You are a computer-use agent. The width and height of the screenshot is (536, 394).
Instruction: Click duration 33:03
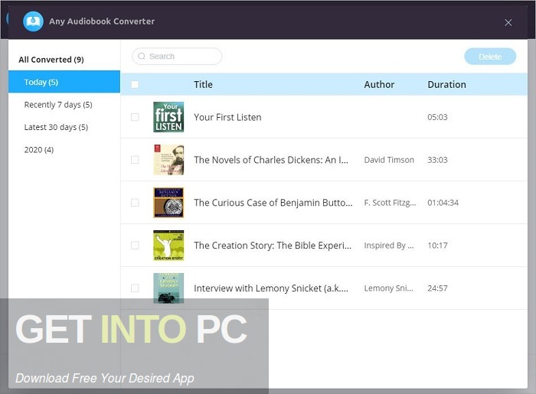[437, 160]
